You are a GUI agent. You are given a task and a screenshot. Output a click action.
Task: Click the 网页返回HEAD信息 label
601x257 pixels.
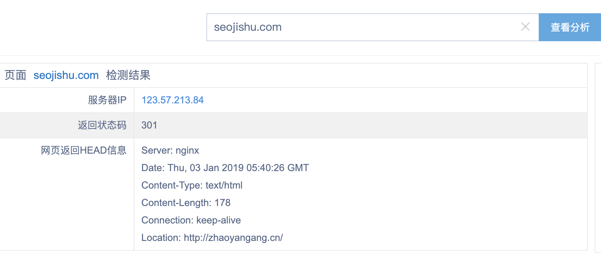point(84,150)
